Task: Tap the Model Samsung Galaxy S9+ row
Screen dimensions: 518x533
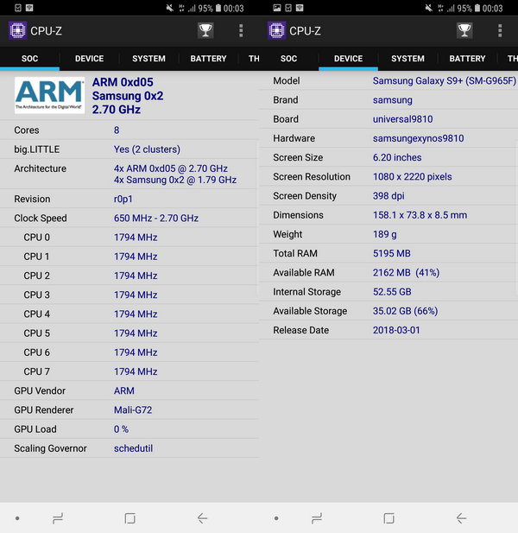Action: click(388, 80)
